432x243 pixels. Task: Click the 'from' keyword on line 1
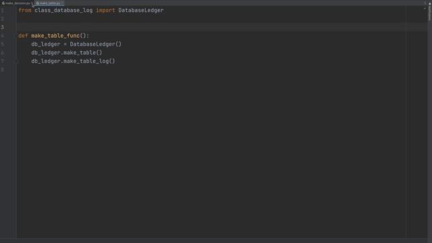[25, 10]
